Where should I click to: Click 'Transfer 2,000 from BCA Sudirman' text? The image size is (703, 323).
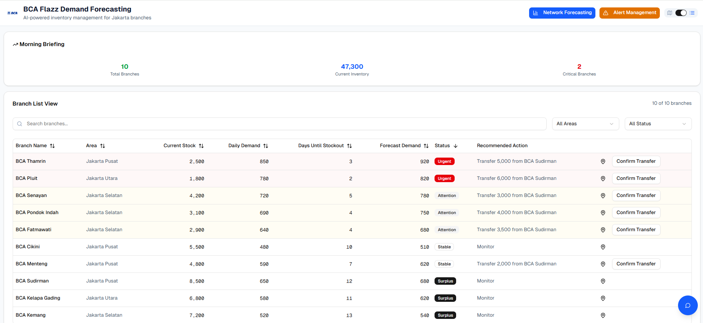tap(516, 264)
